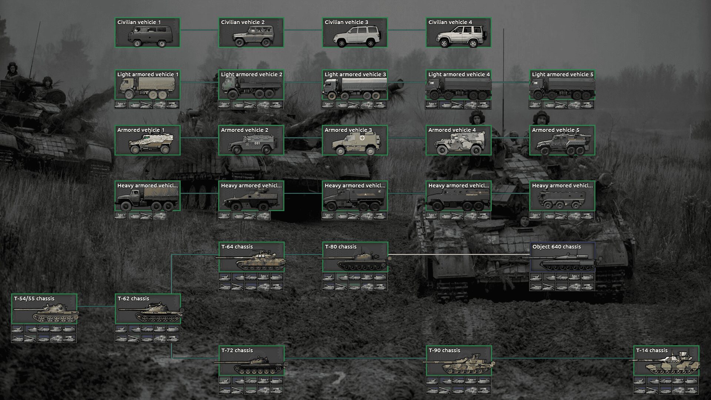This screenshot has height=400, width=711.
Task: Choose the T-80 chassis technology
Action: 355,257
